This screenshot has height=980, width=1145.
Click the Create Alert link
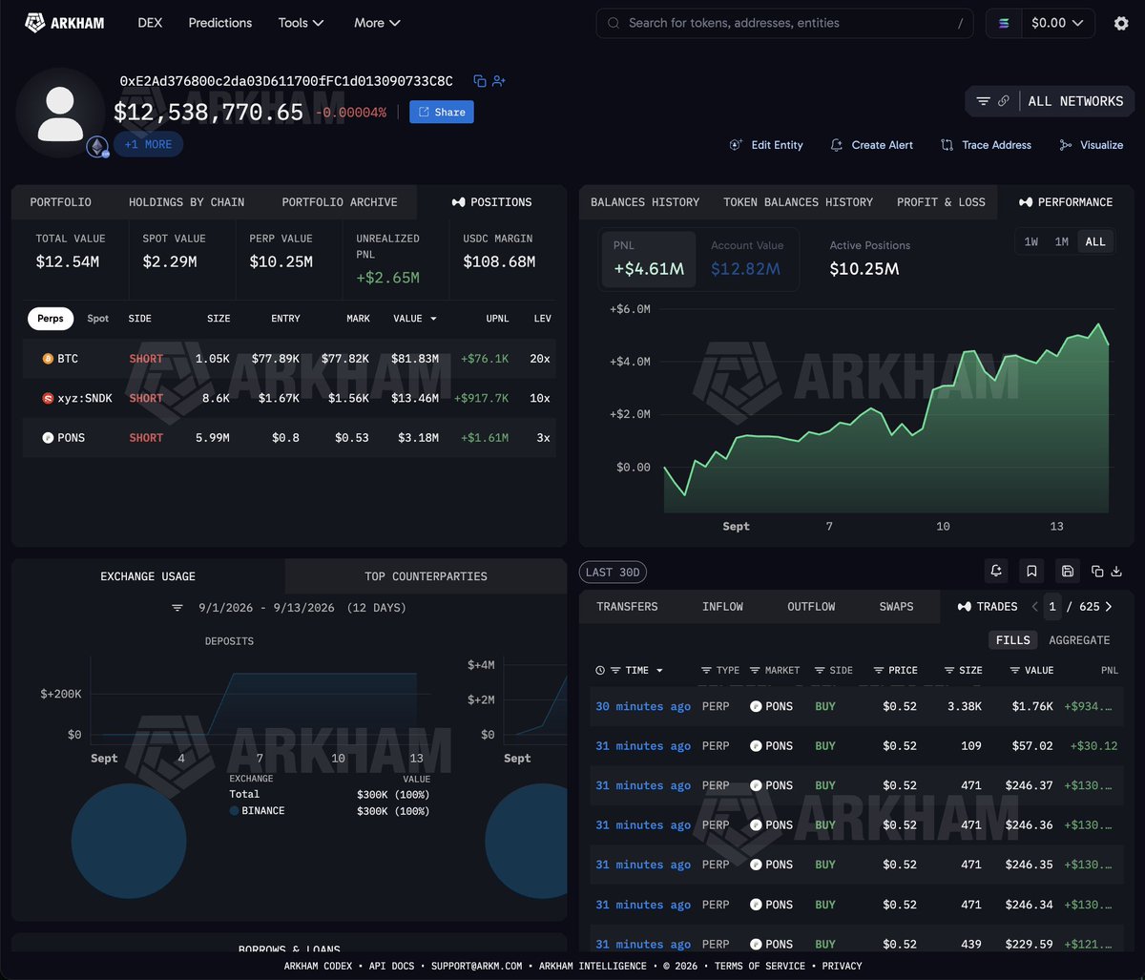[872, 145]
